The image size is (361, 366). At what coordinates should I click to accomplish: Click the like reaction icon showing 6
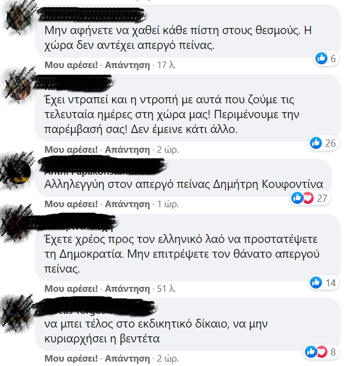pos(321,58)
